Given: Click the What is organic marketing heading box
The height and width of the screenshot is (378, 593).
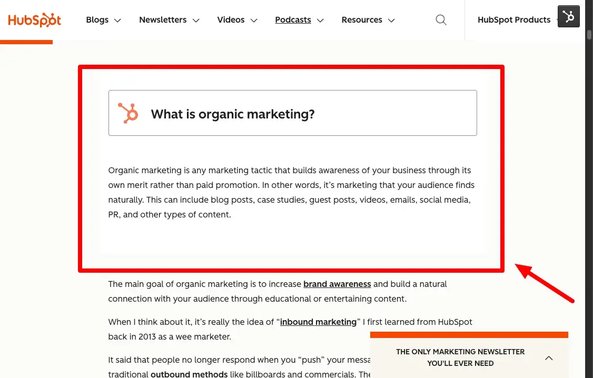Looking at the screenshot, I should tap(292, 113).
